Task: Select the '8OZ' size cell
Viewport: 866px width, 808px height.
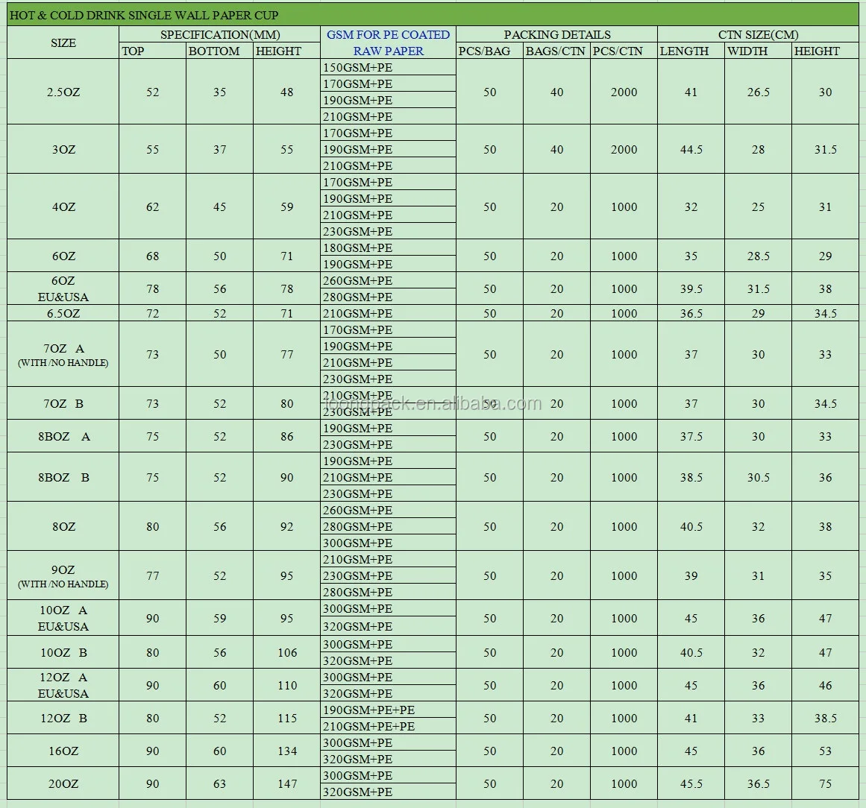Action: coord(63,526)
